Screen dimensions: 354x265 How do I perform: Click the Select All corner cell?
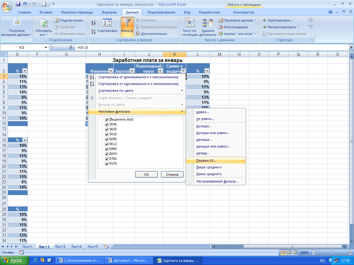click(x=4, y=54)
